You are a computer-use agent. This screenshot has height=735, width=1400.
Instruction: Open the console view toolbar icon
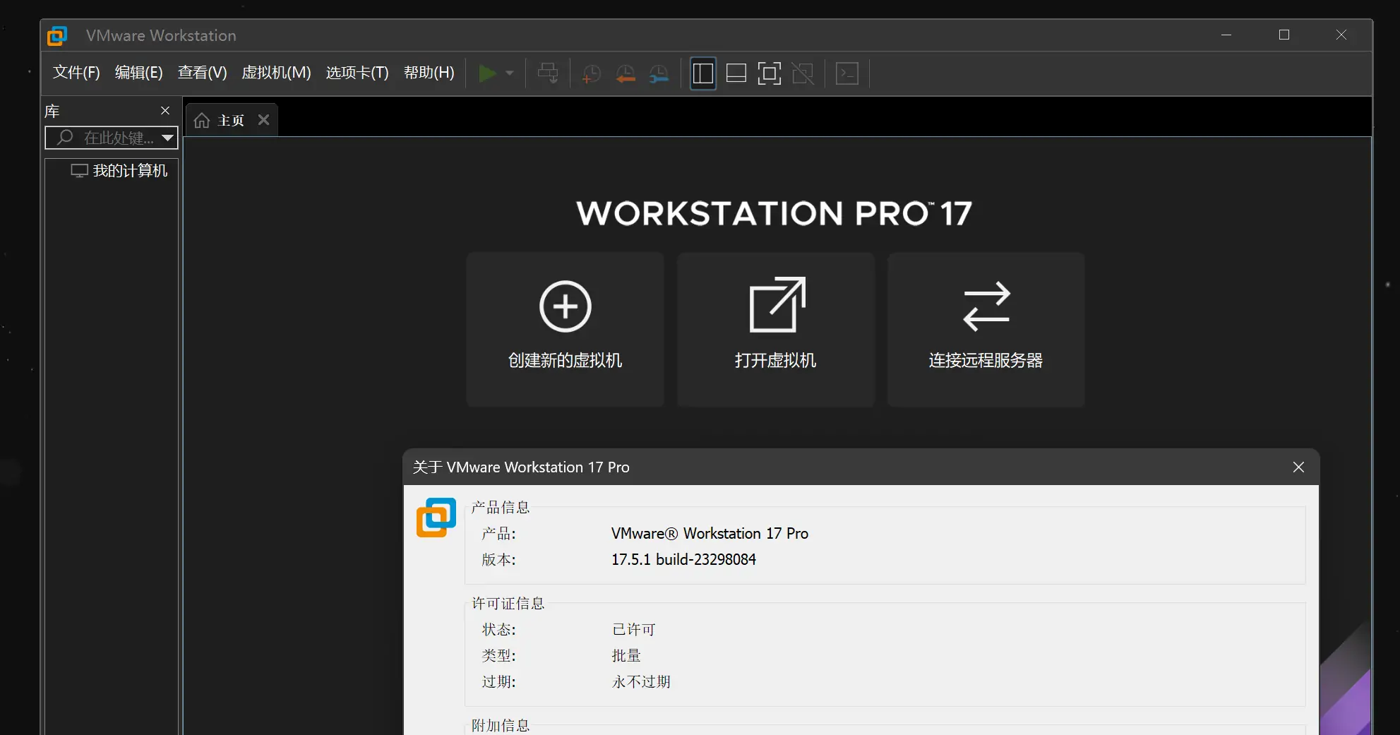point(847,73)
